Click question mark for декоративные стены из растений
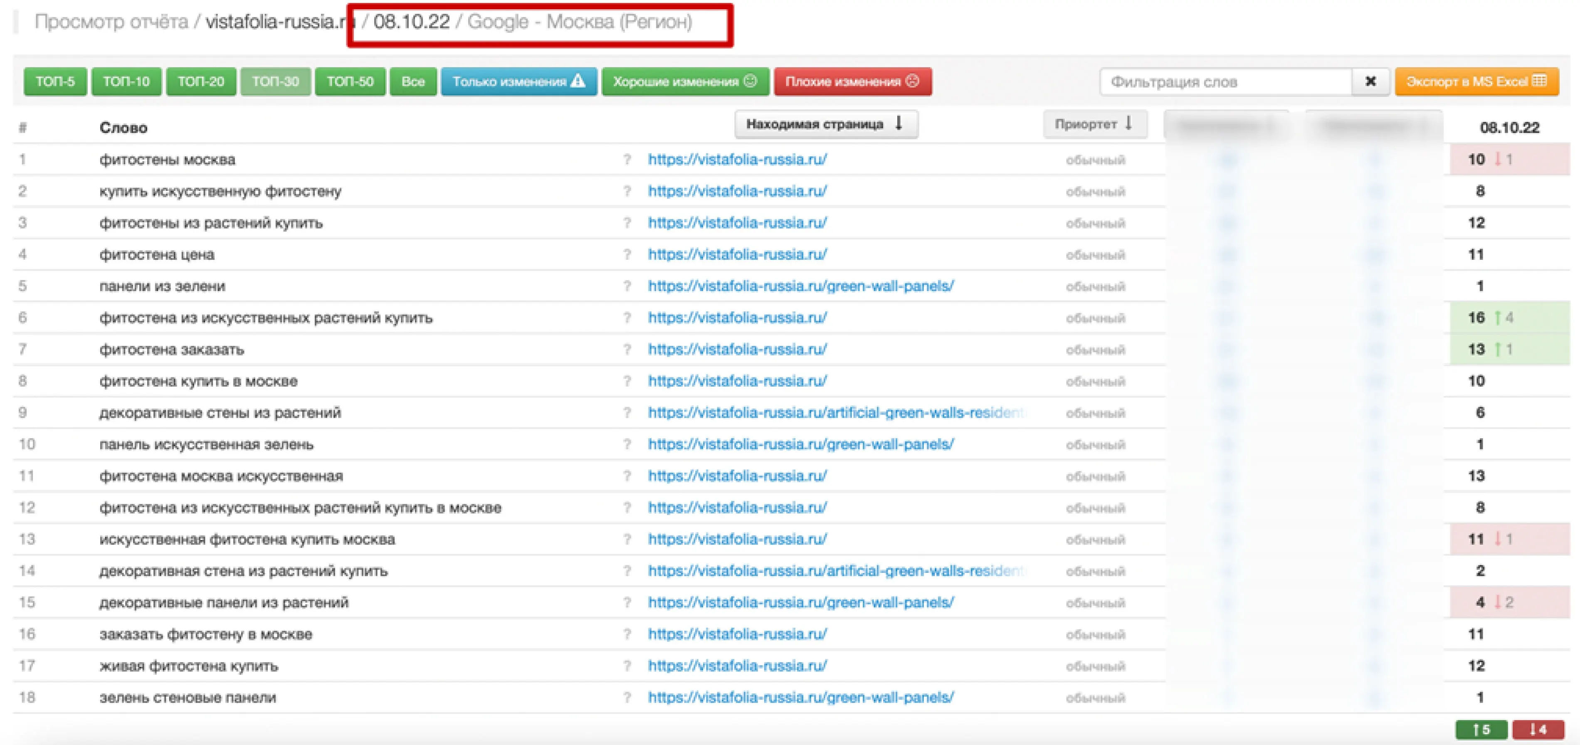The width and height of the screenshot is (1580, 745). click(627, 413)
